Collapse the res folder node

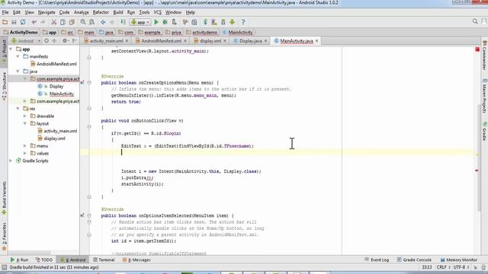pyautogui.click(x=18, y=109)
